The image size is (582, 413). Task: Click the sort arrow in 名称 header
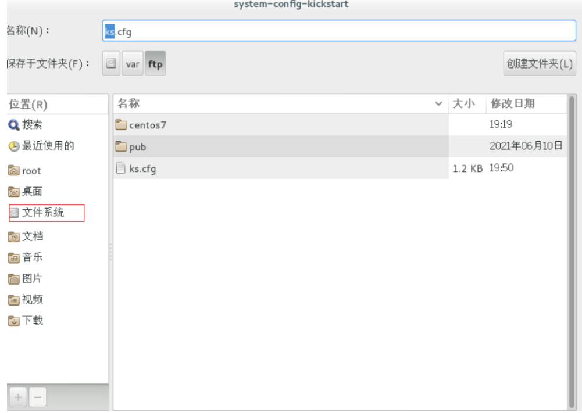(x=438, y=104)
